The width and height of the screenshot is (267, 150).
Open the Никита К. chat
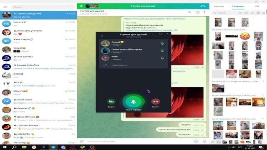pos(38,24)
